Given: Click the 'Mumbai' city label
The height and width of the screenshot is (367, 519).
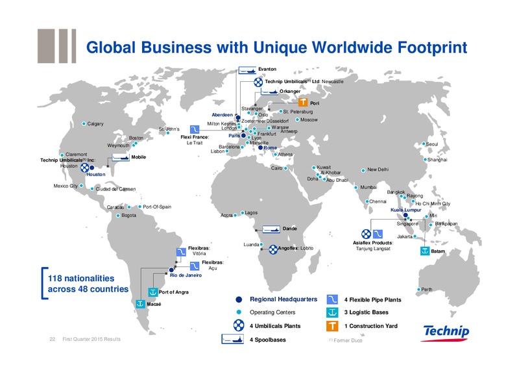Looking at the screenshot, I should click(x=368, y=187).
